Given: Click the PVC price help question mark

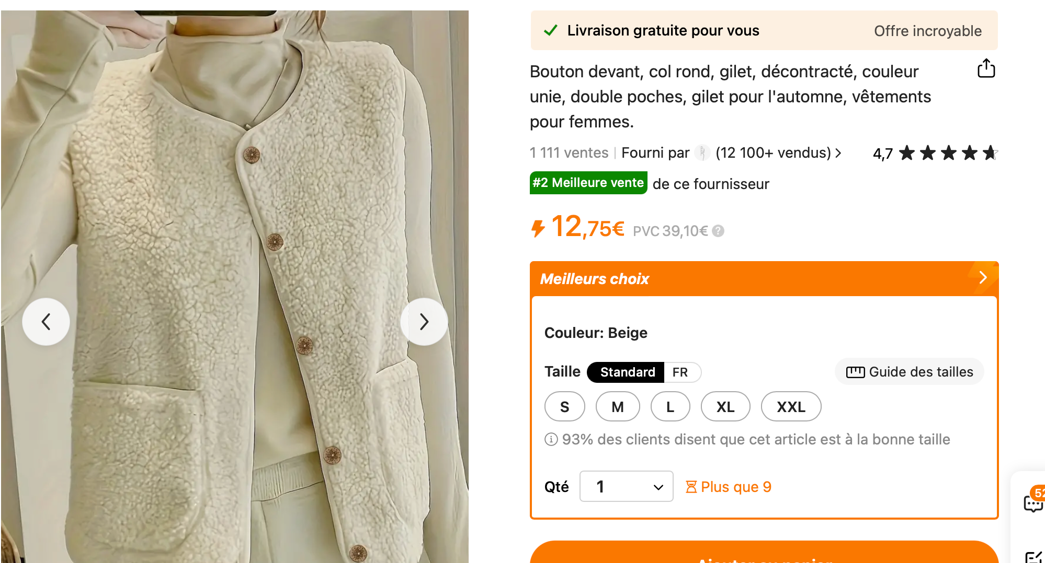Looking at the screenshot, I should click(719, 231).
